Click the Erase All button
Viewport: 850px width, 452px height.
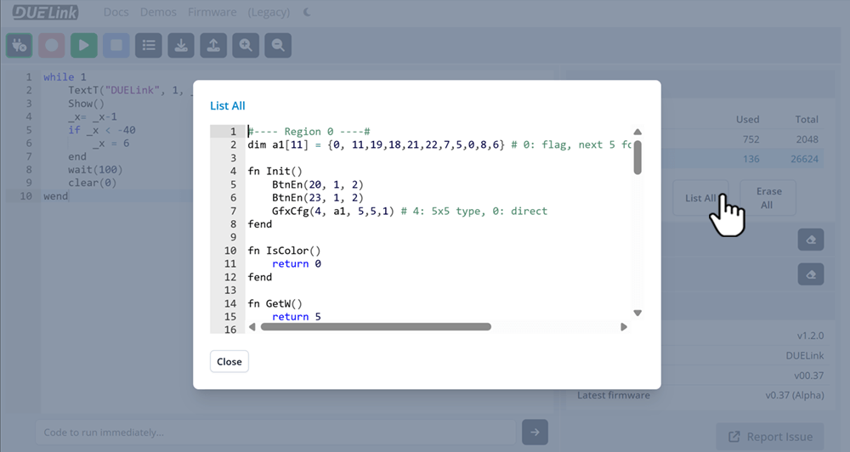[768, 198]
